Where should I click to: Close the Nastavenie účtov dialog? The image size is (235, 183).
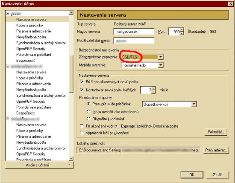point(231,3)
